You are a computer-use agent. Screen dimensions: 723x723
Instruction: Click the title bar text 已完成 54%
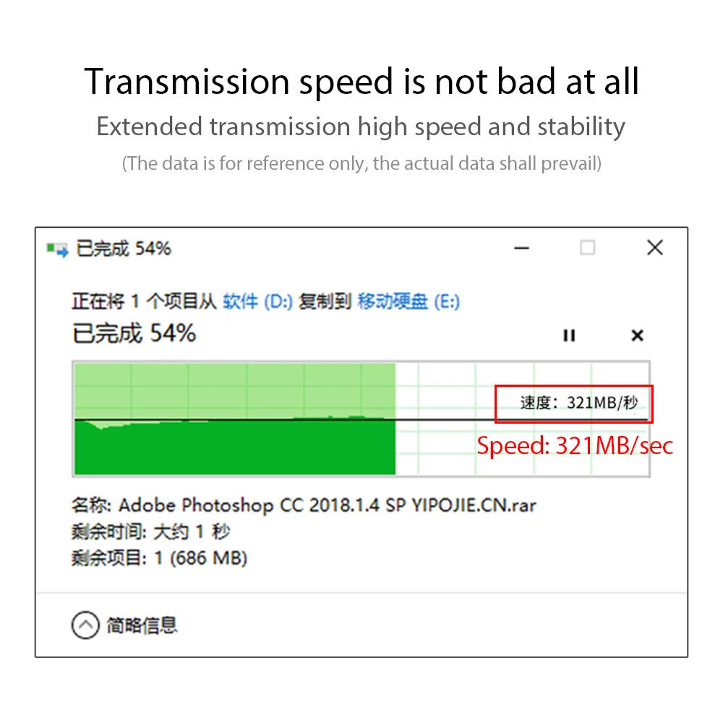click(124, 249)
